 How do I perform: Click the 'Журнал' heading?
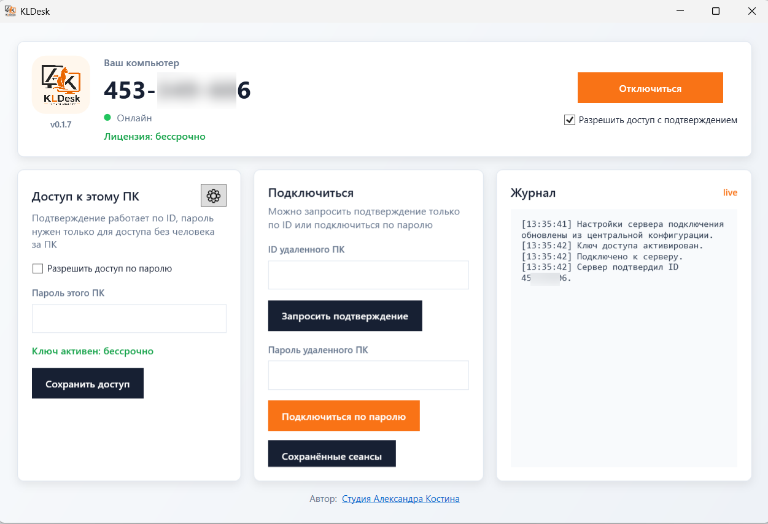click(x=533, y=193)
